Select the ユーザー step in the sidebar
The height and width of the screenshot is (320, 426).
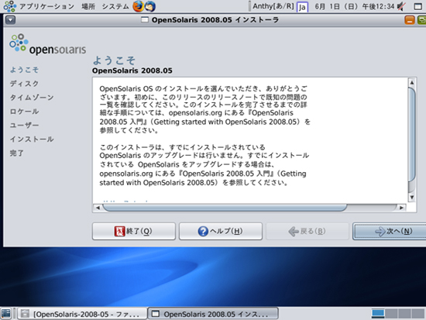point(24,125)
